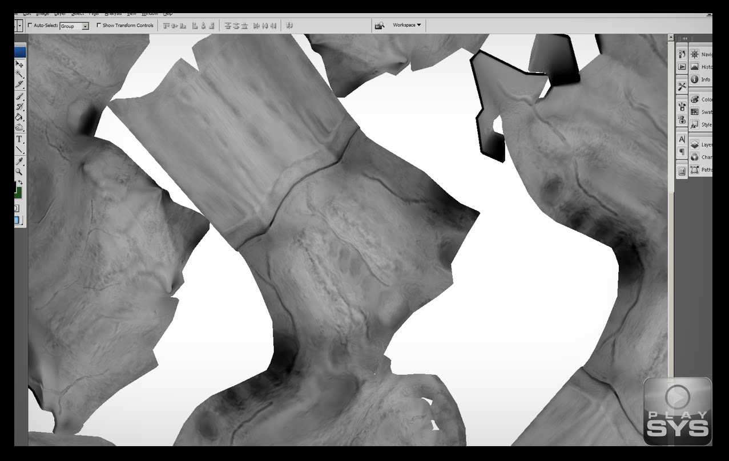The image size is (729, 461).
Task: Open the Color panel
Action: [x=701, y=99]
